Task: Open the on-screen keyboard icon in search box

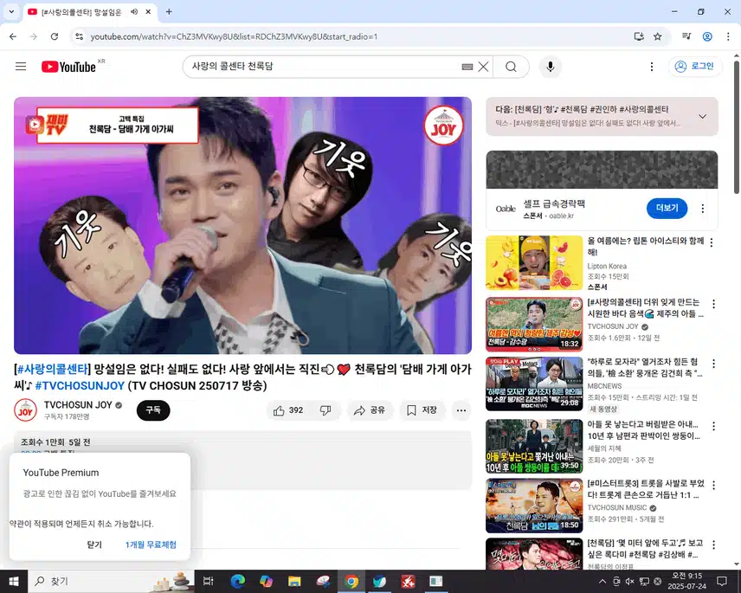Action: tap(467, 68)
